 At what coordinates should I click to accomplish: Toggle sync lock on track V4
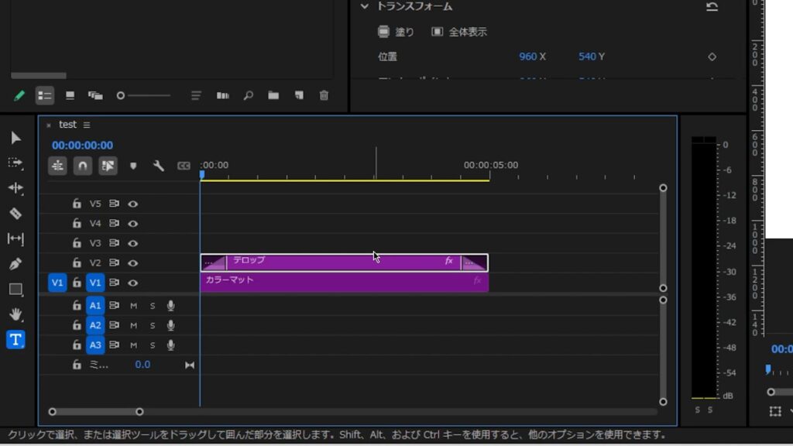[115, 223]
